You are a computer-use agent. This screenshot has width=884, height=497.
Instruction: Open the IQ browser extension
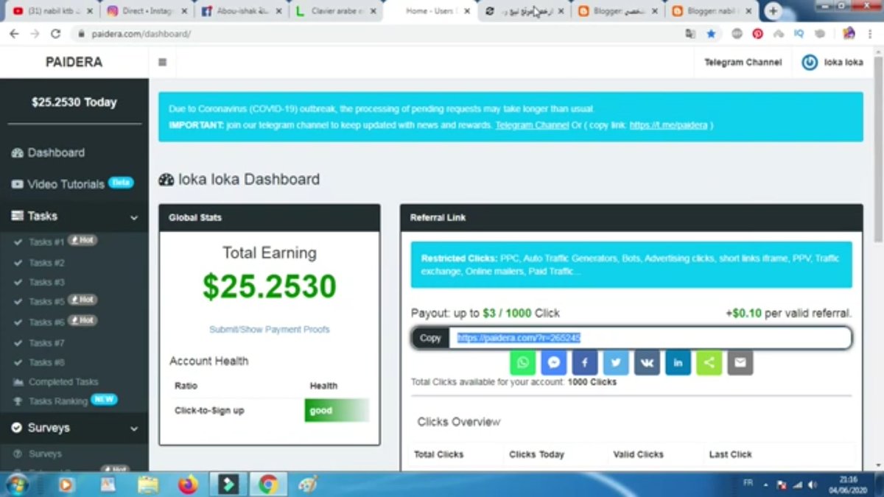799,34
